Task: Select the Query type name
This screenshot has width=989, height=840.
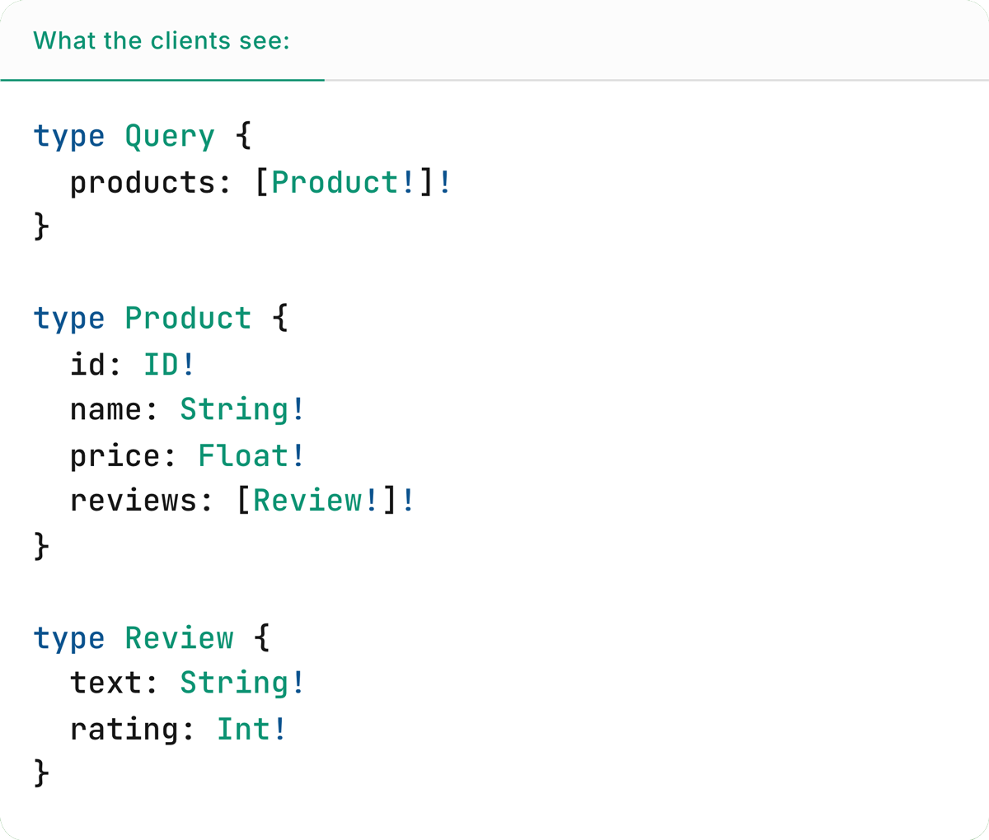Action: click(x=169, y=136)
